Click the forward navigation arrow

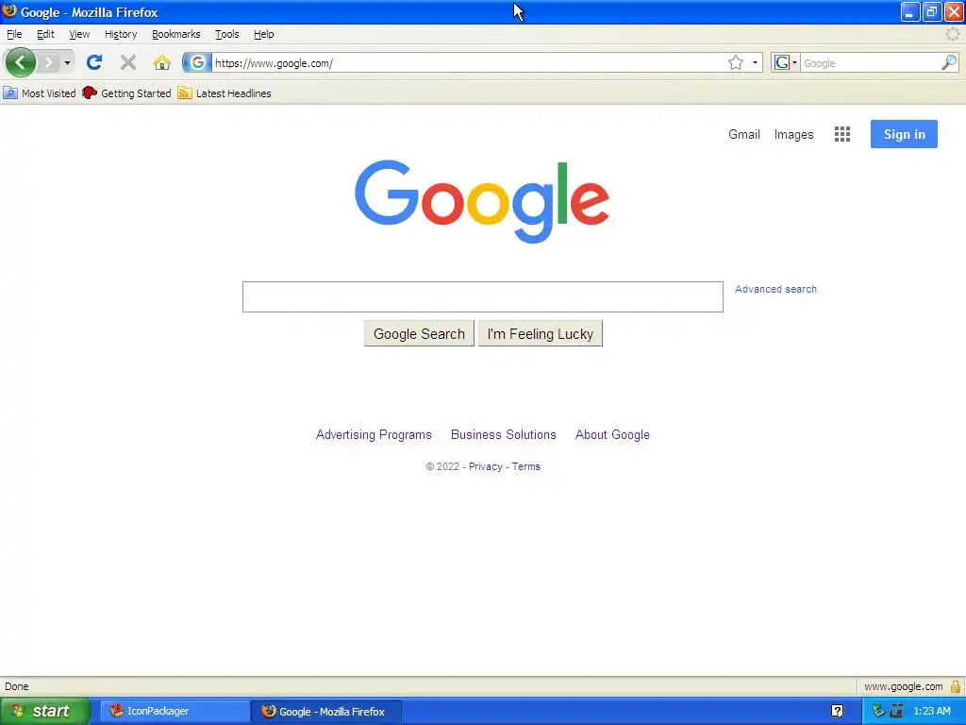[49, 62]
